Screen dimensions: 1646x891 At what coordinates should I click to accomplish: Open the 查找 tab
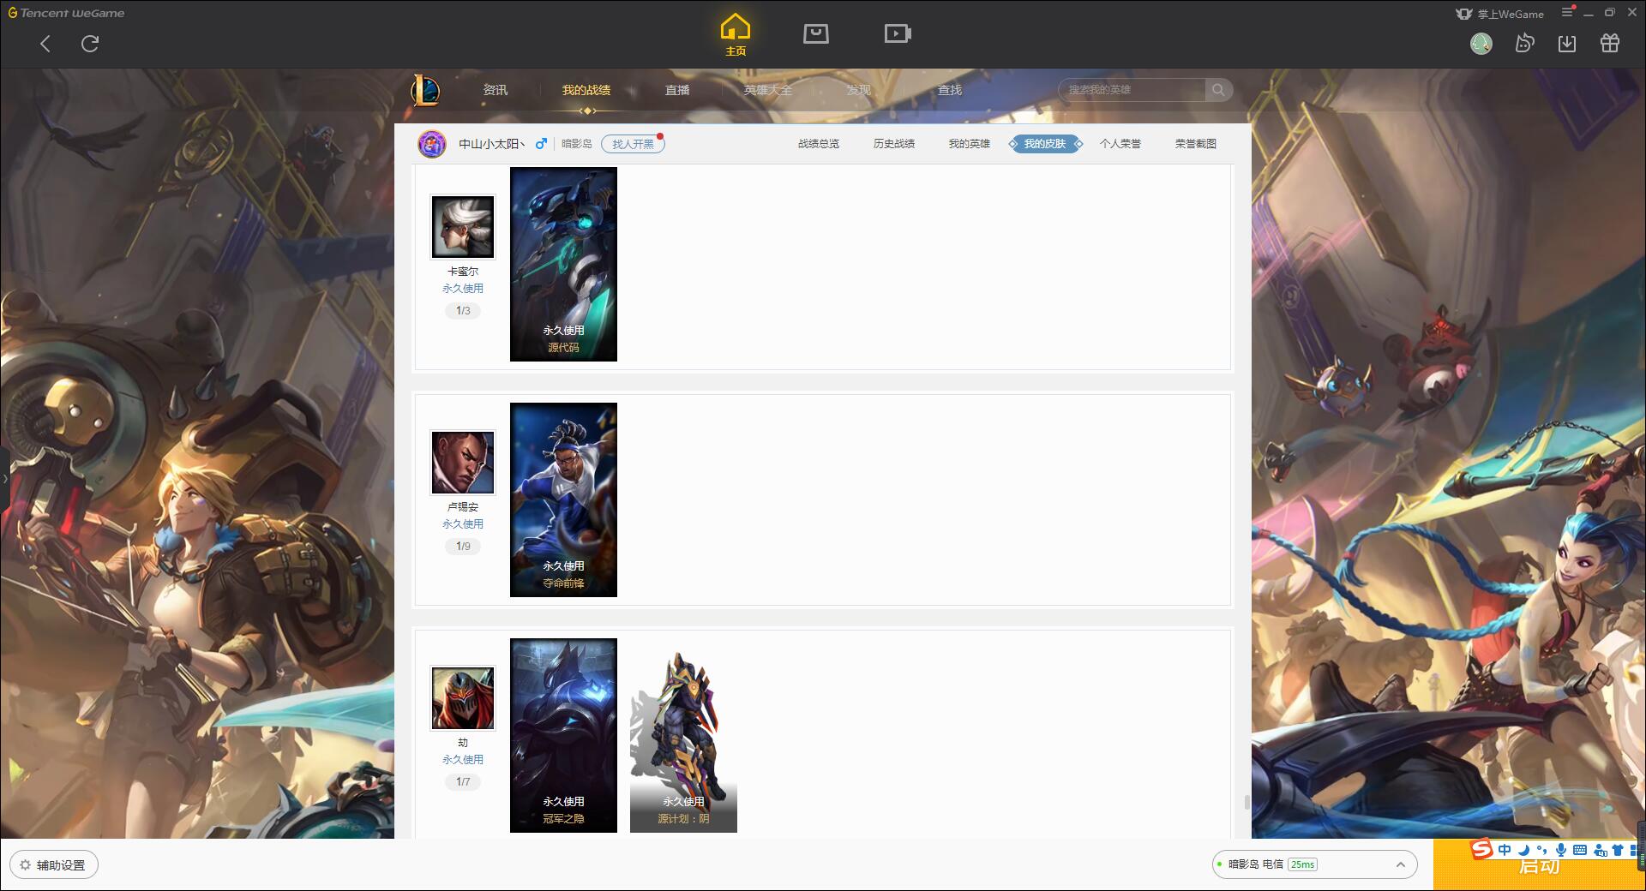[950, 90]
